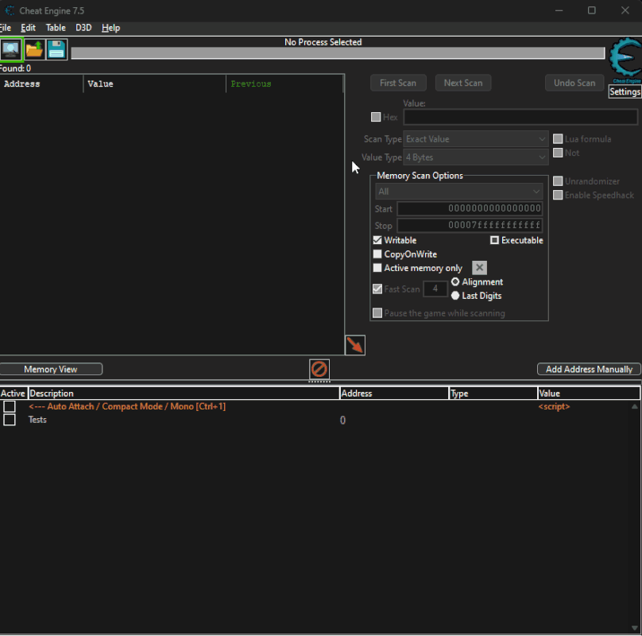The image size is (642, 636).
Task: Toggle the Fast Scan checkbox
Action: click(x=377, y=289)
